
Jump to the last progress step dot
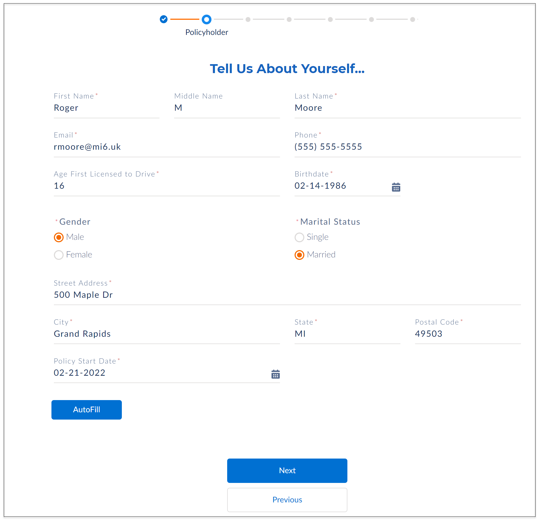pyautogui.click(x=413, y=19)
